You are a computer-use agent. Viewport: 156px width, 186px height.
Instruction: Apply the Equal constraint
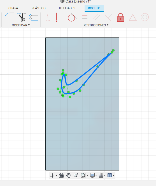[85, 17]
